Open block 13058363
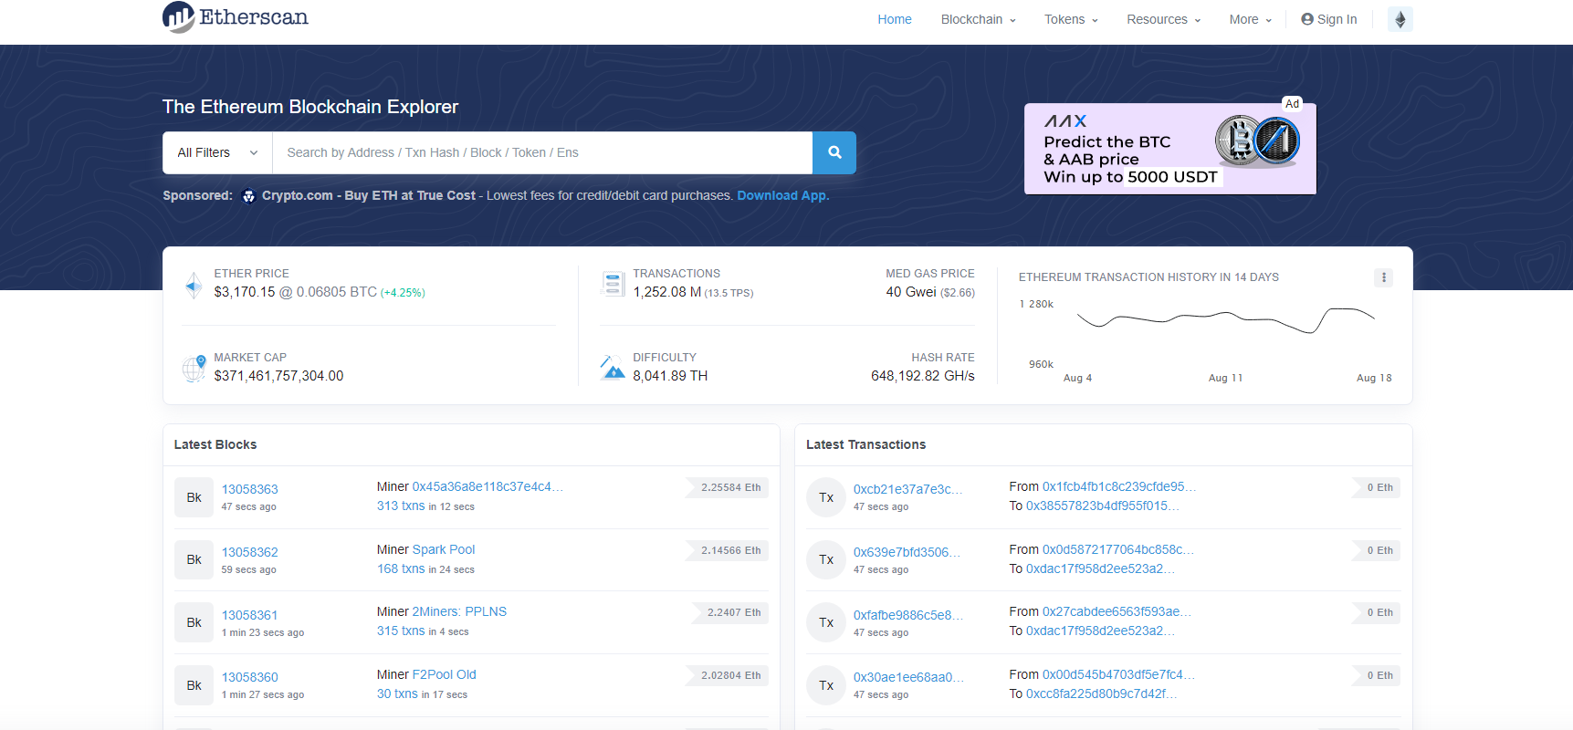Image resolution: width=1573 pixels, height=730 pixels. (x=249, y=489)
